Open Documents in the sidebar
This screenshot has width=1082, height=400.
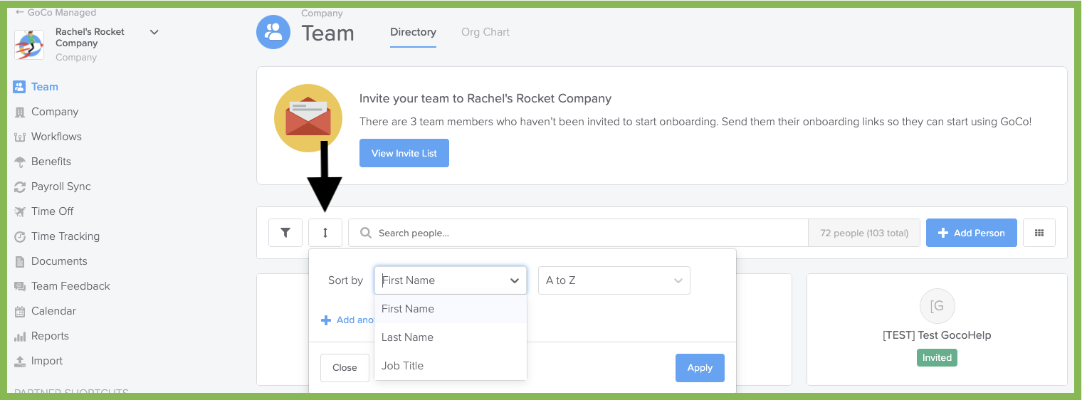click(x=59, y=261)
